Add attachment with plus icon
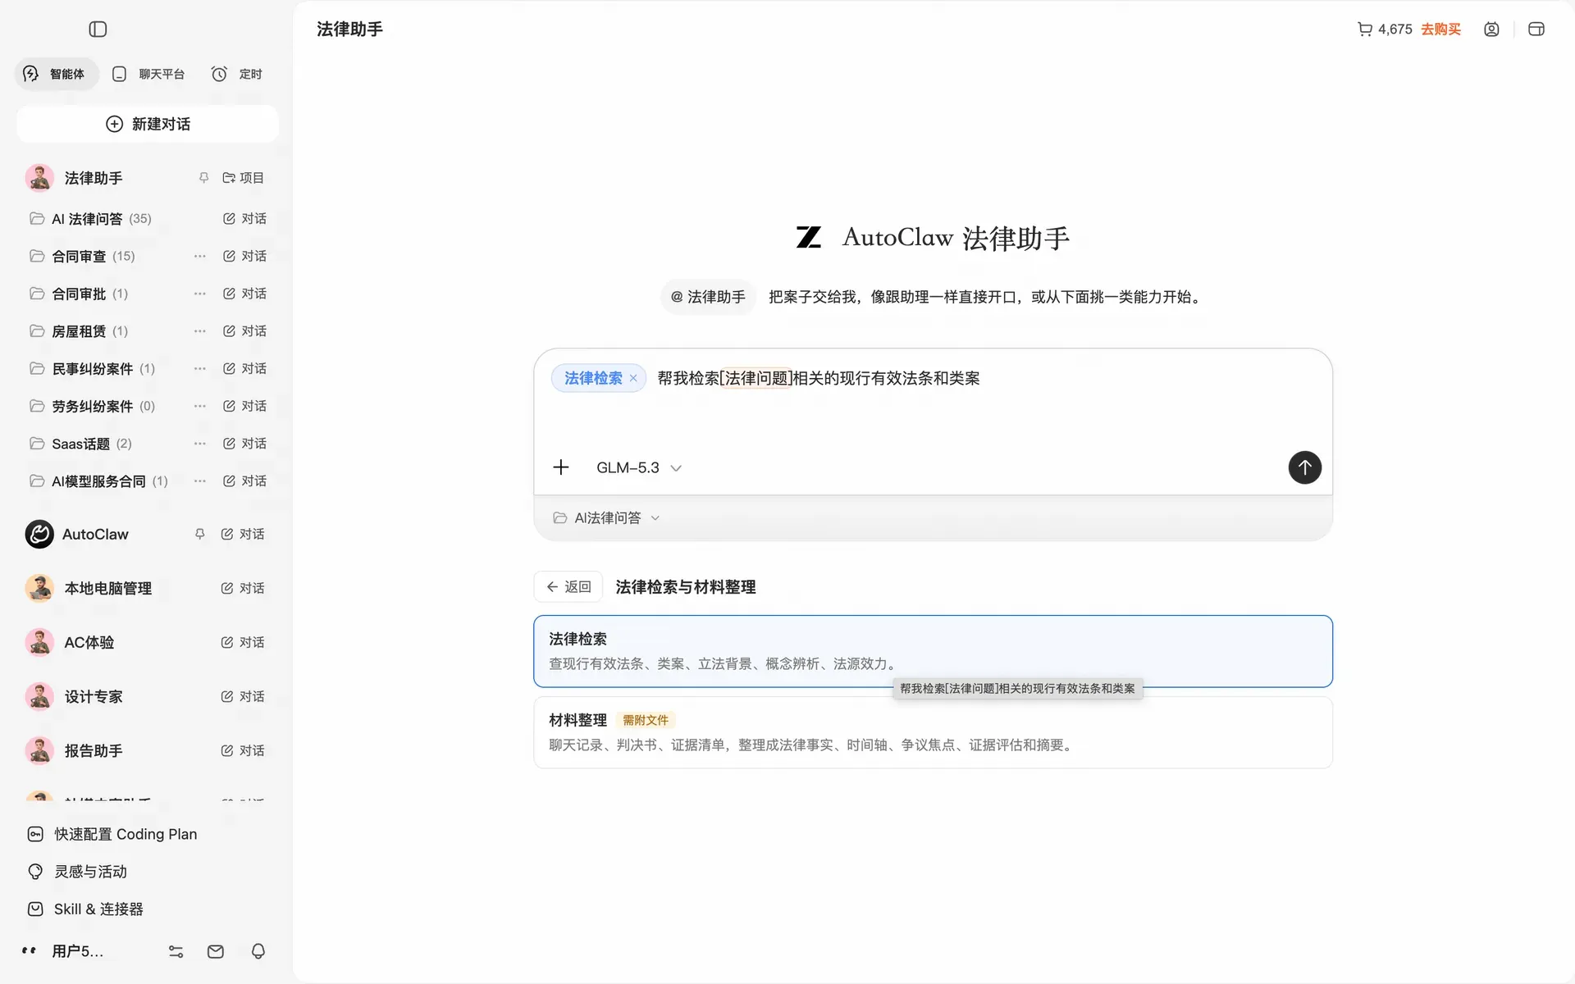Image resolution: width=1575 pixels, height=984 pixels. pos(561,467)
